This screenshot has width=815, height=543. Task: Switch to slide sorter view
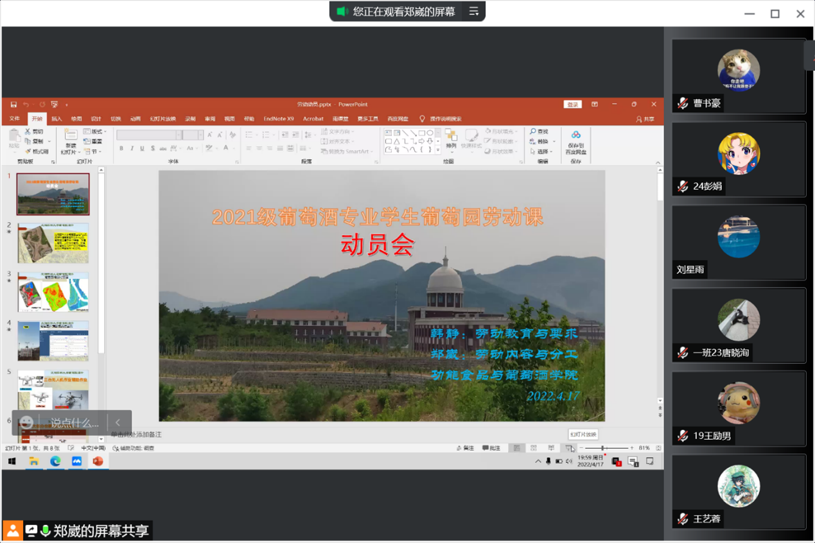534,448
